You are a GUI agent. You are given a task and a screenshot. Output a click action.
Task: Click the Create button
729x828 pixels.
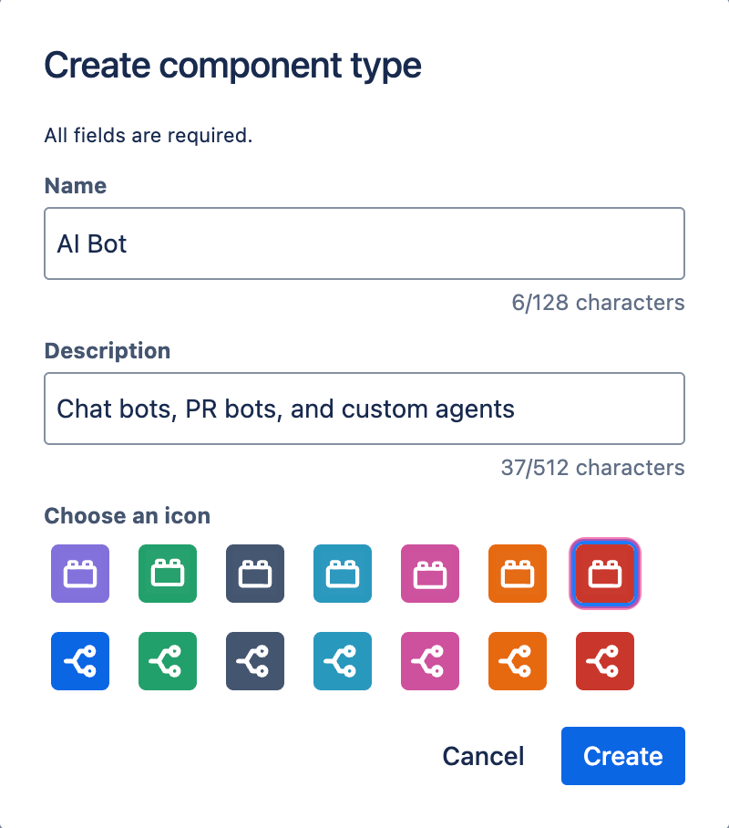pos(622,756)
